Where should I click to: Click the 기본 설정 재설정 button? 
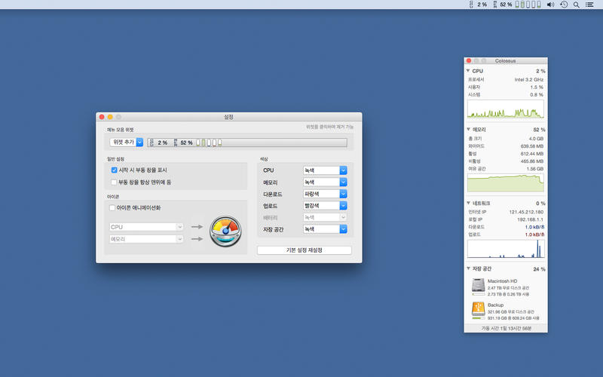tap(304, 250)
